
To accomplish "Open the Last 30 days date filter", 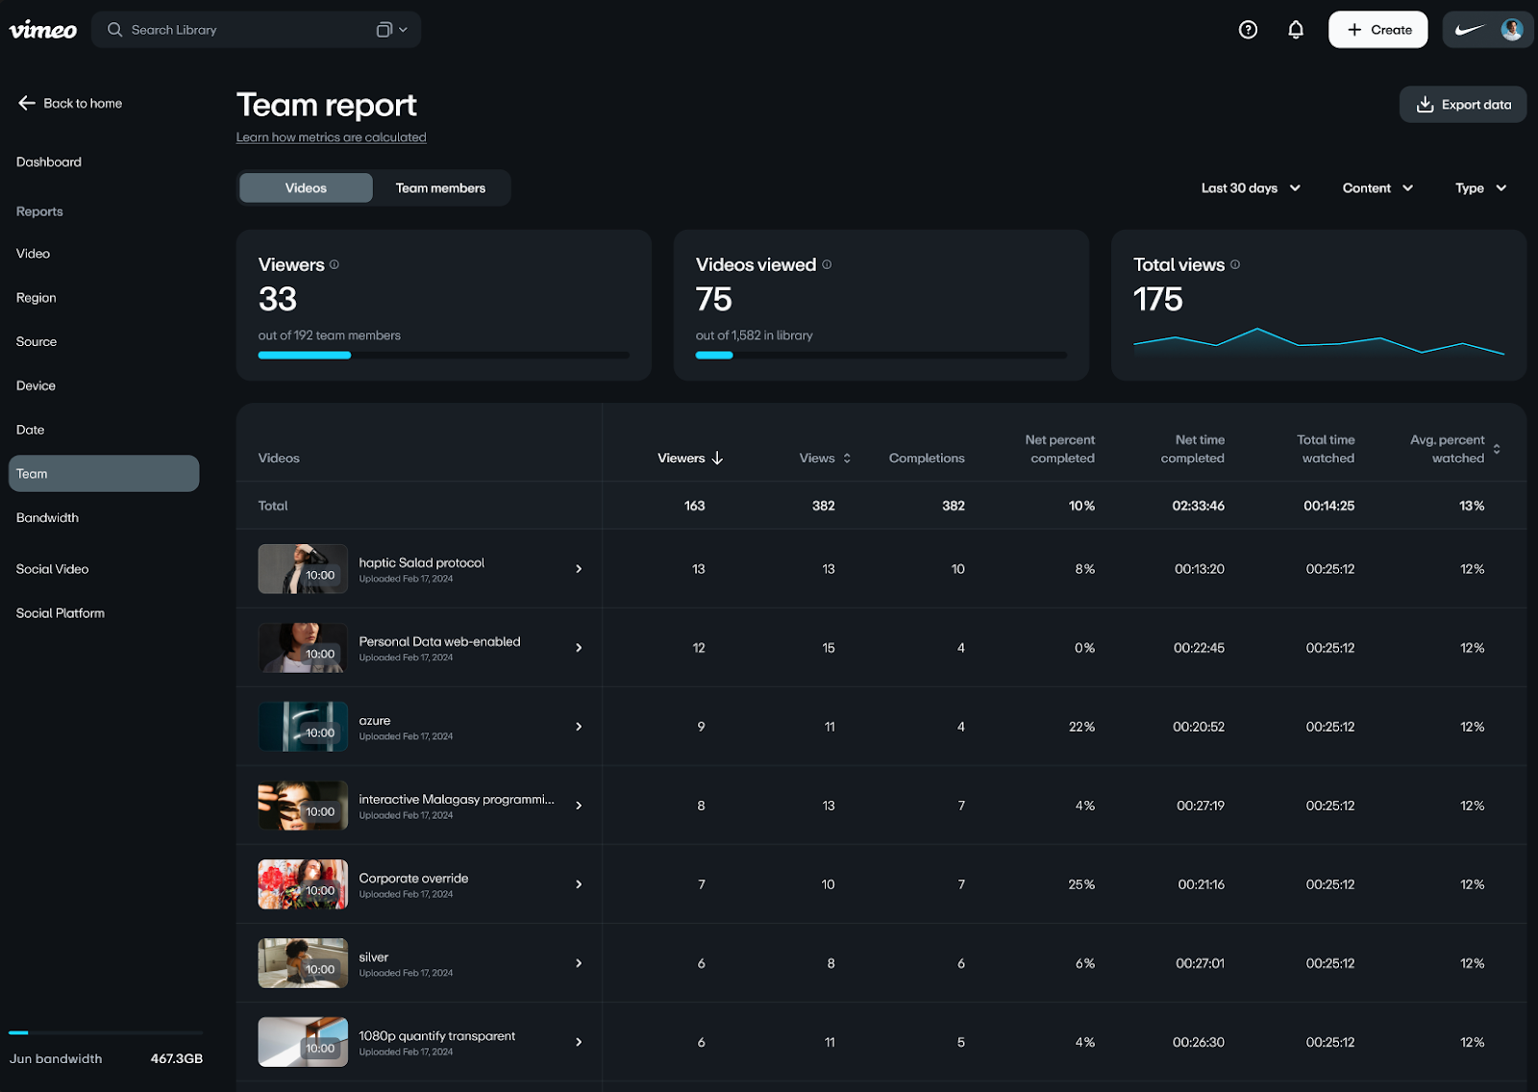I will tap(1249, 187).
